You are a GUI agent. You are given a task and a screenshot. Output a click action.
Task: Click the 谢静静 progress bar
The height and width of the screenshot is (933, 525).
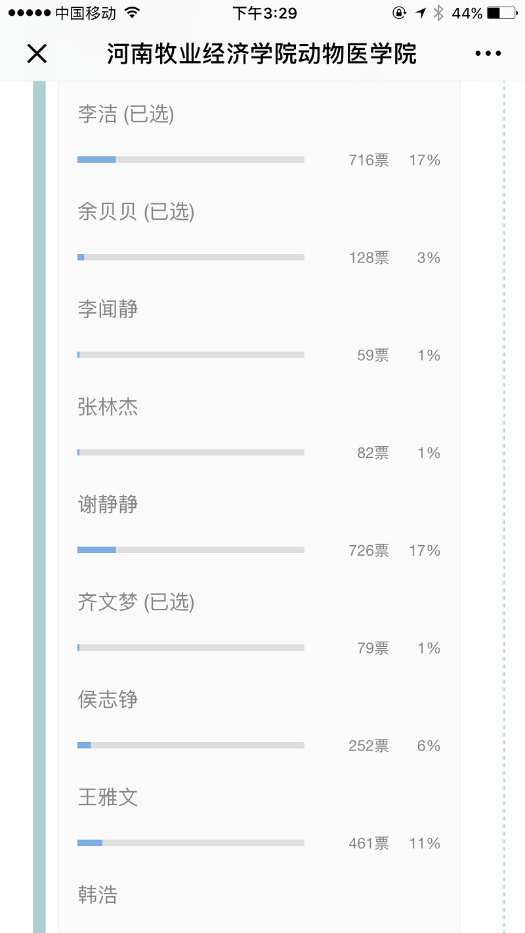[x=190, y=550]
